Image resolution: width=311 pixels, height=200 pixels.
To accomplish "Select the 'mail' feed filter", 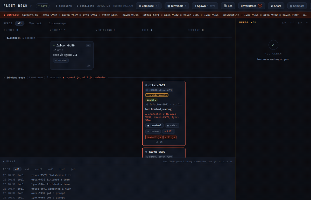I will click(51, 169).
